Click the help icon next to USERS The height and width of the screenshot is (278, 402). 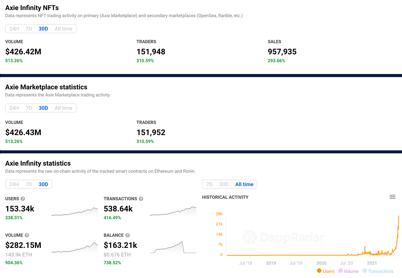coord(23,199)
